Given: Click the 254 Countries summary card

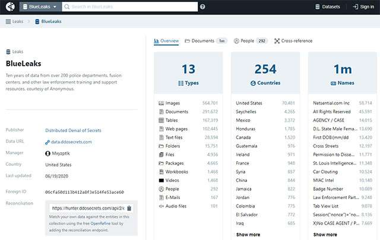Looking at the screenshot, I should 265,73.
